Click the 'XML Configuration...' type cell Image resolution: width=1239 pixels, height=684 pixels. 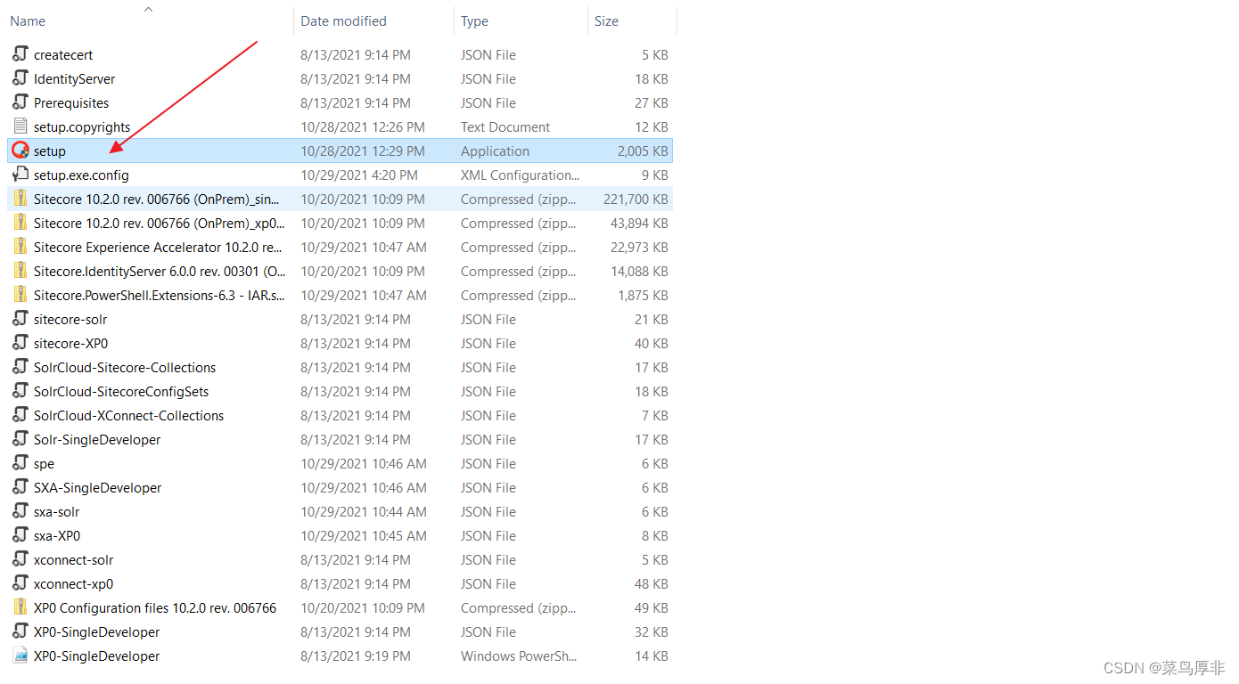coord(521,175)
